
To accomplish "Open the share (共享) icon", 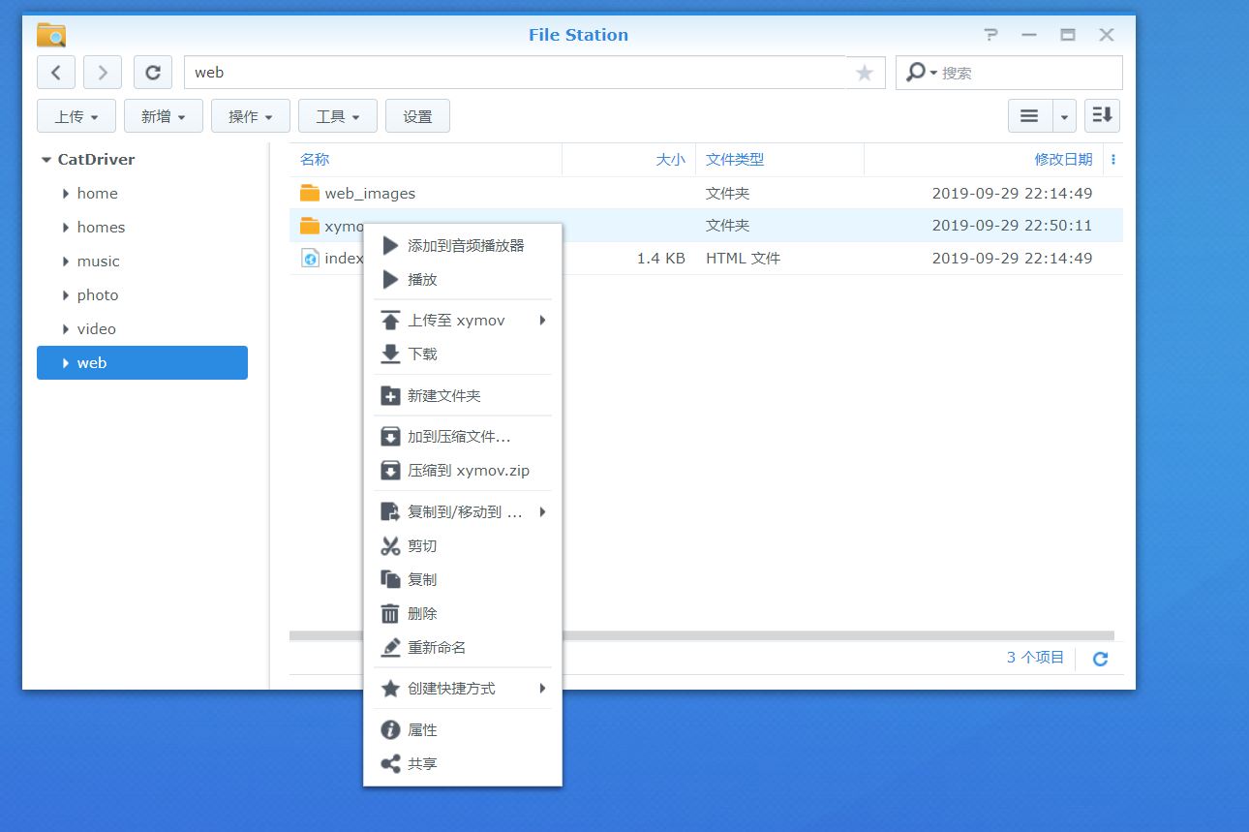I will (388, 763).
